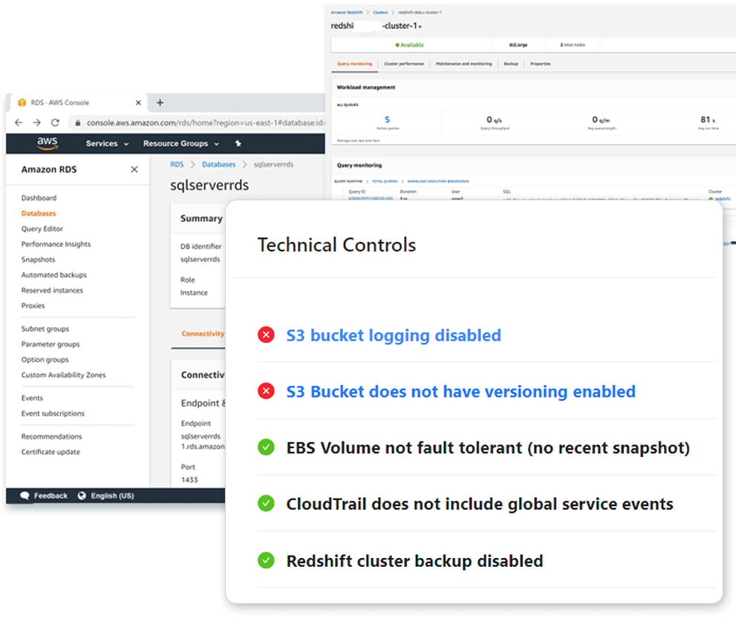Open Databases in the RDS sidebar
Screen dimensions: 736x621
39,214
